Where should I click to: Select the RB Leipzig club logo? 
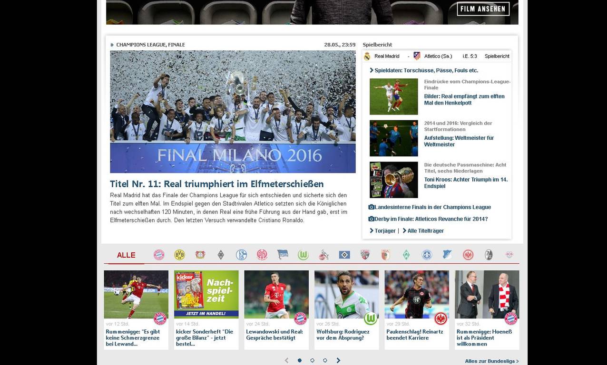509,255
